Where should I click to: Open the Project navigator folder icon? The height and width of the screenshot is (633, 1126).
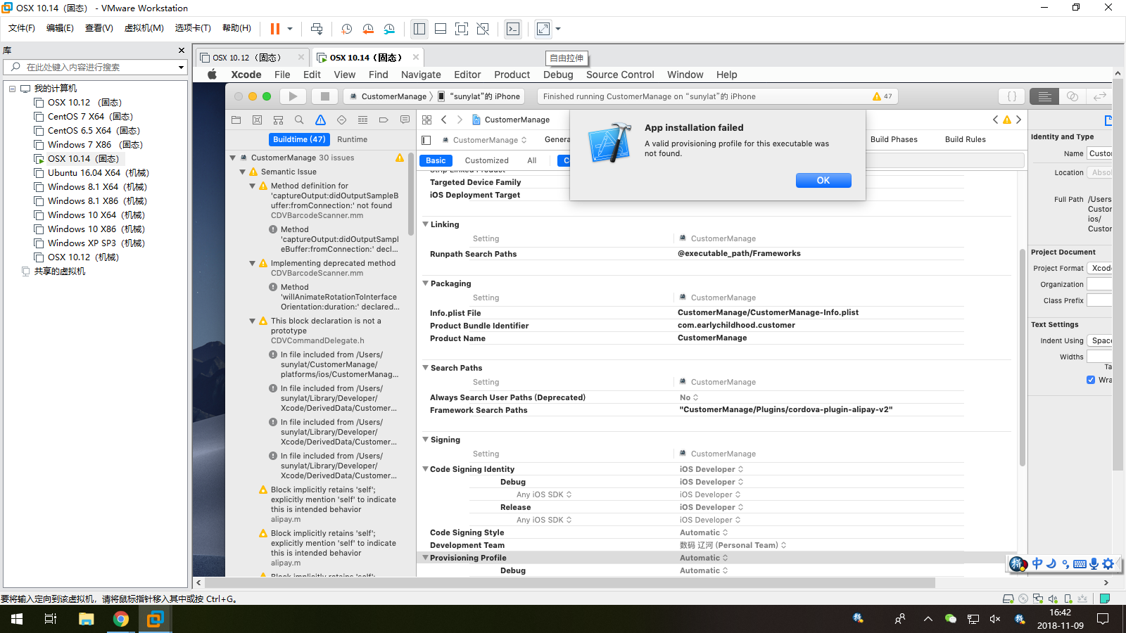click(236, 120)
